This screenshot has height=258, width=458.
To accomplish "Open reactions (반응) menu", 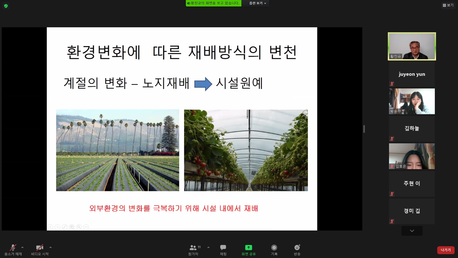I will [x=297, y=249].
